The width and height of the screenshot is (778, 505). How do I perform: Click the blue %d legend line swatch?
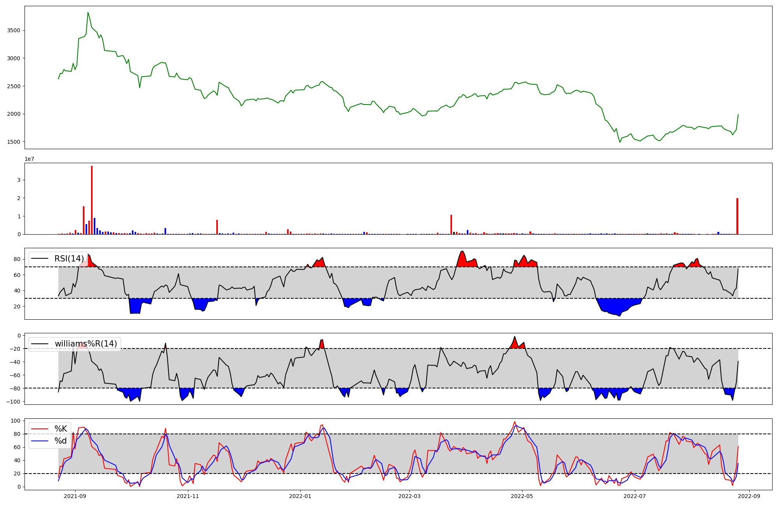click(40, 441)
